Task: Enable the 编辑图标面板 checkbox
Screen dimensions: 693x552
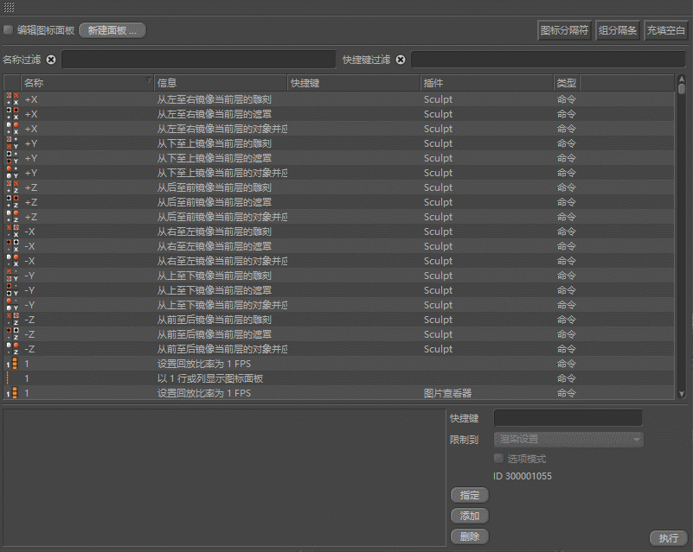Action: click(9, 30)
